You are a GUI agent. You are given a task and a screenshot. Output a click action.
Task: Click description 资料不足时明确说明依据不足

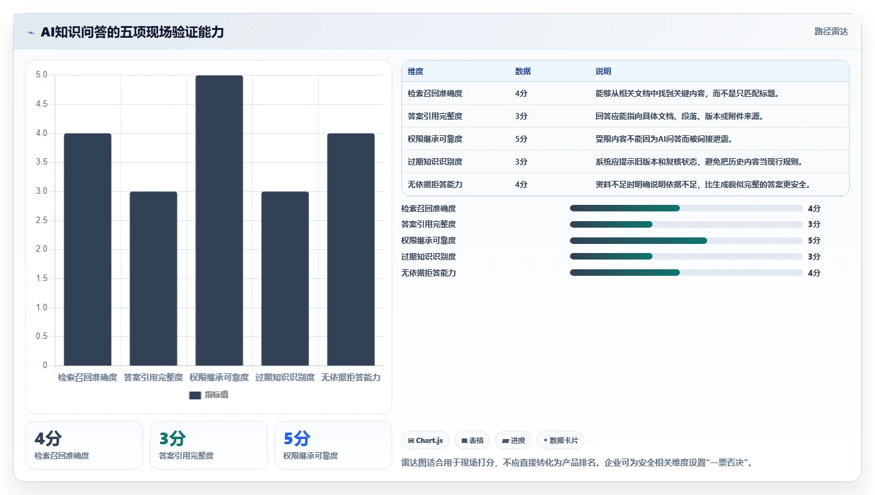point(703,185)
